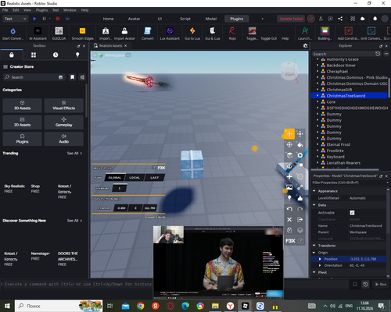391x312 pixels.
Task: Expand the ChristmasTreeSword tree item
Action: [x=317, y=96]
